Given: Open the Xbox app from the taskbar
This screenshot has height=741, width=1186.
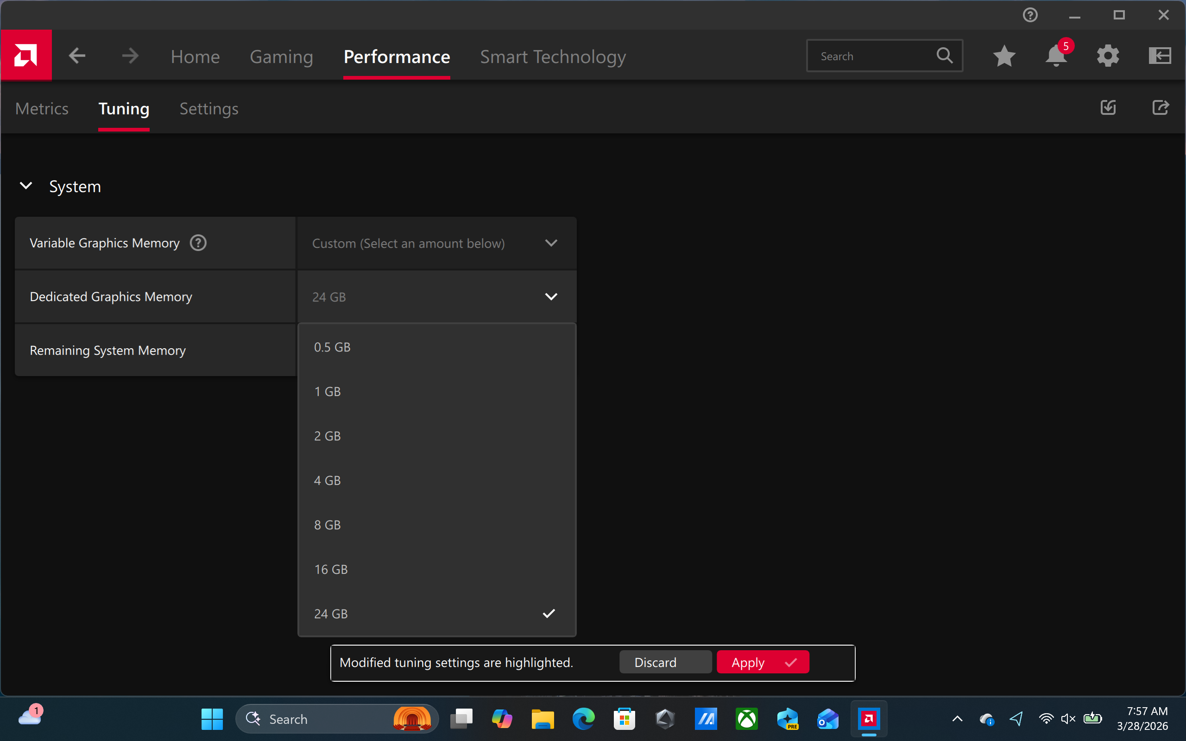Looking at the screenshot, I should [746, 718].
